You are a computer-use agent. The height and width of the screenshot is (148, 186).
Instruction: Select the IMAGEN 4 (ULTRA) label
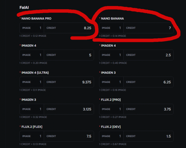coord(35,73)
